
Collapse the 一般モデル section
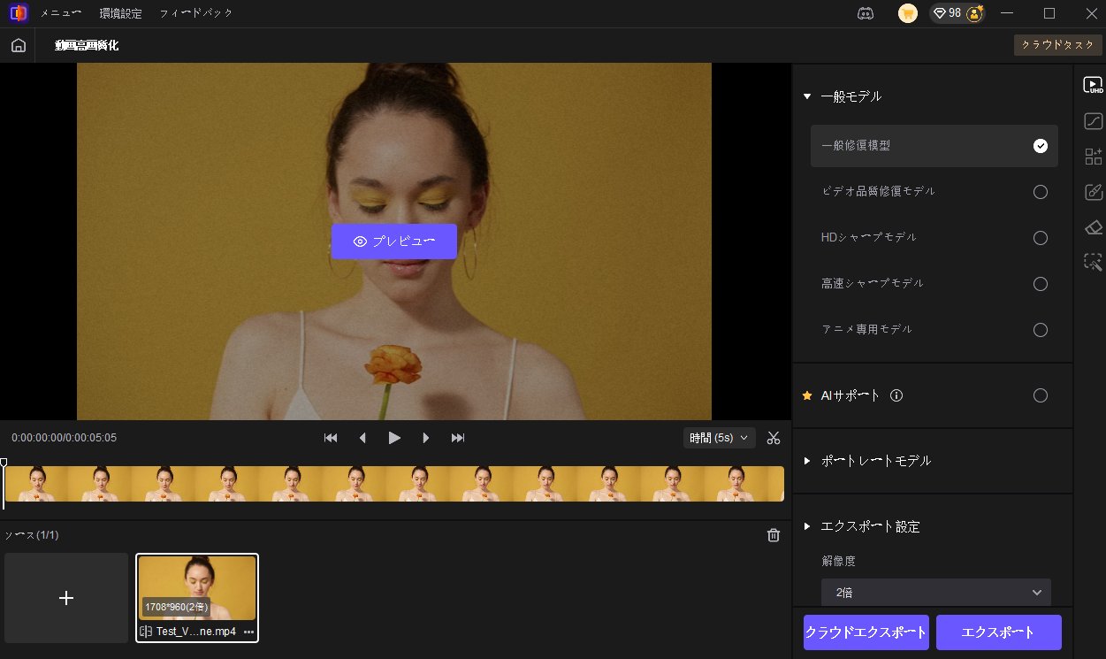[x=807, y=96]
